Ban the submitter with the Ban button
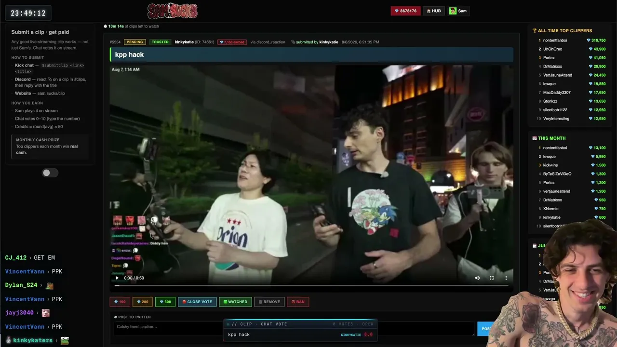 [x=298, y=302]
